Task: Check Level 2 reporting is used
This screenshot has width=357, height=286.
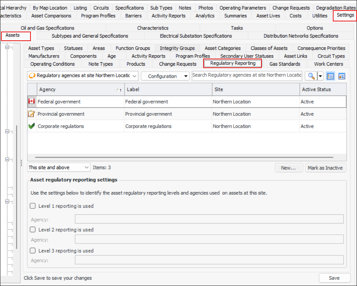Action: (x=33, y=230)
